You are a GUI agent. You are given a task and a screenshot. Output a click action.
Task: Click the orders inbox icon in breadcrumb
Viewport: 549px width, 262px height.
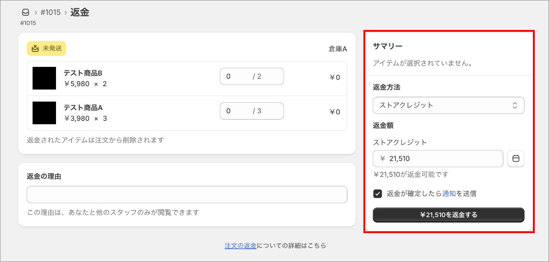pyautogui.click(x=25, y=12)
